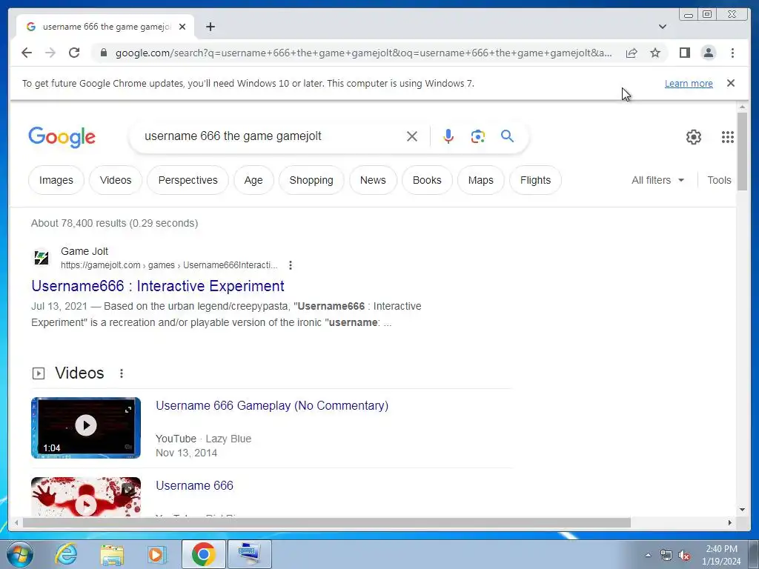Open Windows Explorer from taskbar
This screenshot has height=569, width=759.
(x=112, y=554)
